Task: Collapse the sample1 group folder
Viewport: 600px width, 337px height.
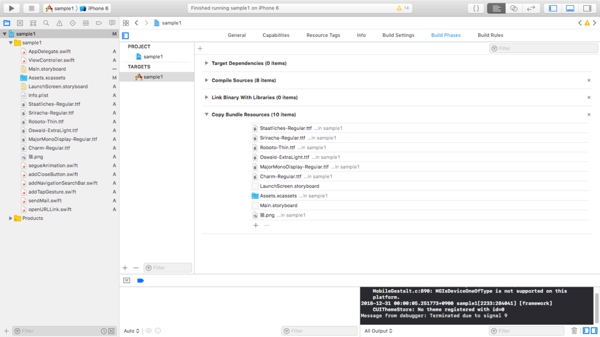Action: [x=11, y=43]
